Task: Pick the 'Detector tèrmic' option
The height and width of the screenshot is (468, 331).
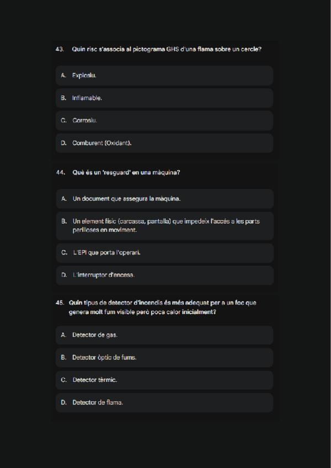Action: pyautogui.click(x=164, y=380)
